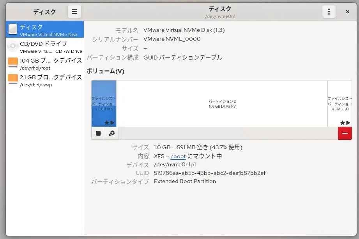Open the CD/DVD Drive in the sidebar
This screenshot has width=359, height=239.
coord(39,47)
